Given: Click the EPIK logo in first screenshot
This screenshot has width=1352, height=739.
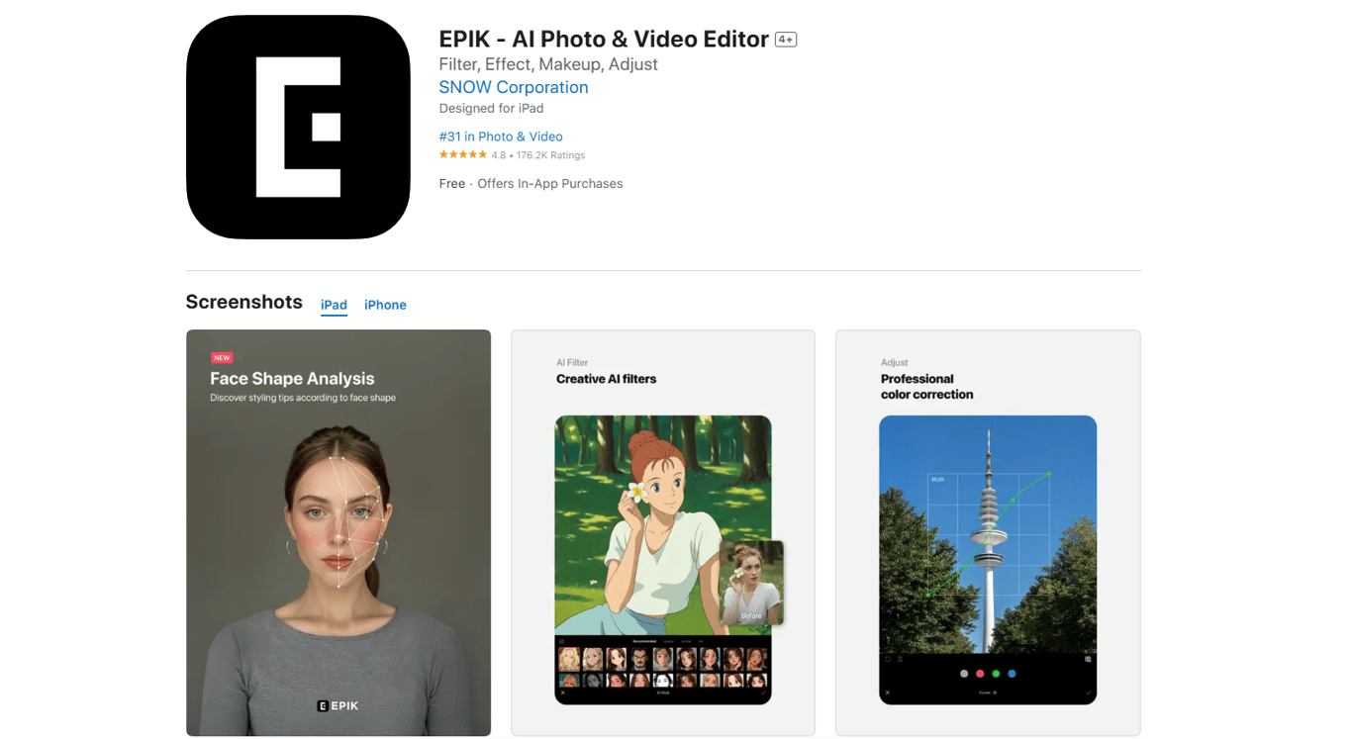Looking at the screenshot, I should click(x=338, y=705).
